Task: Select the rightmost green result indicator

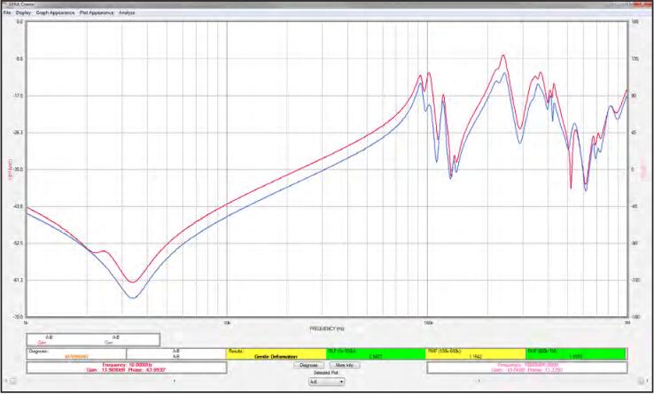Action: pyautogui.click(x=575, y=354)
